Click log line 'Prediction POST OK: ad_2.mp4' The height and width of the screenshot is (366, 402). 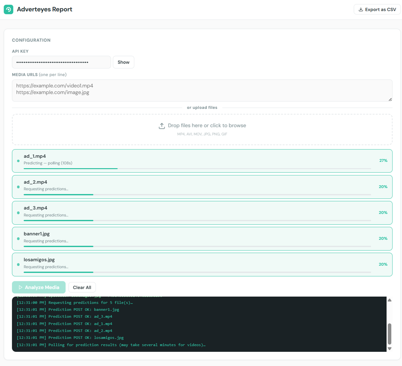click(64, 331)
